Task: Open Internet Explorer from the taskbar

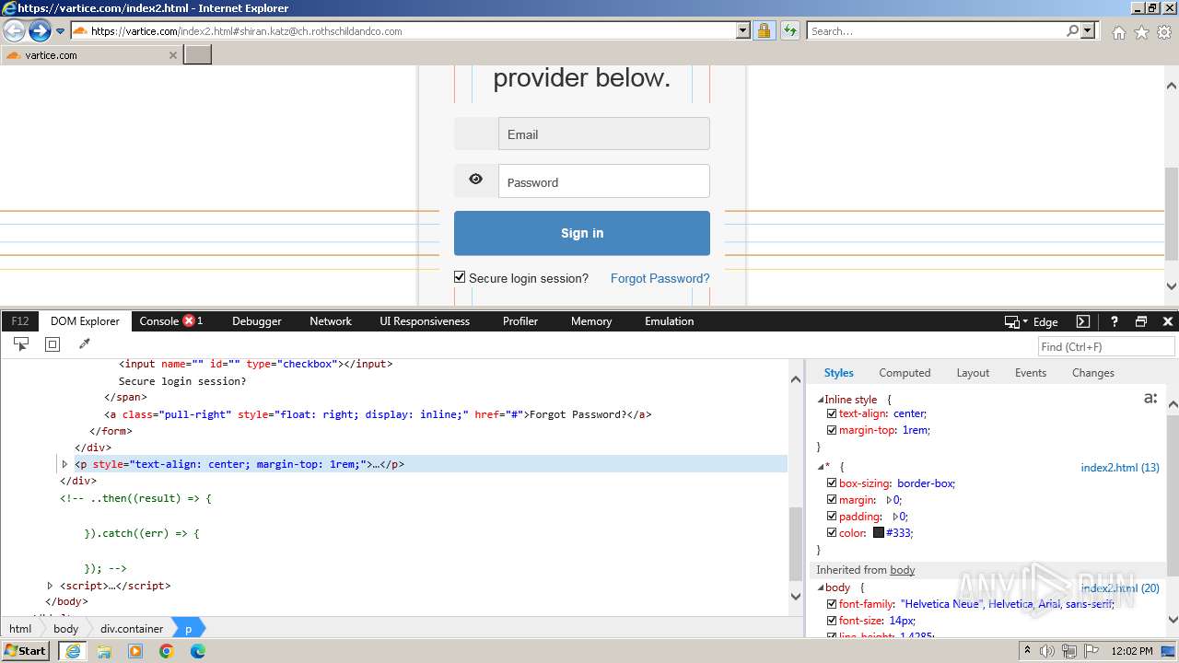Action: [73, 651]
